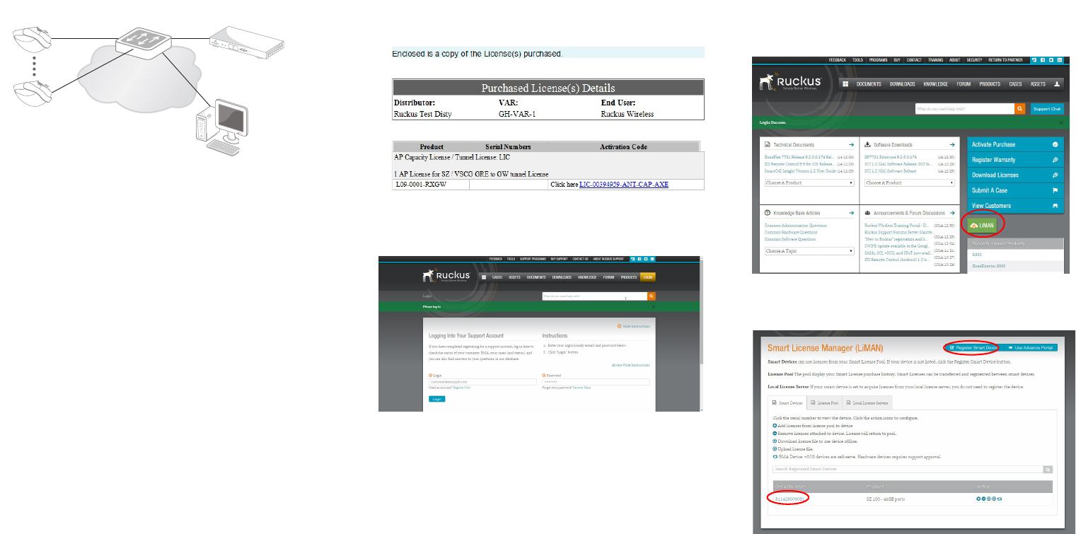Image resolution: width=1076 pixels, height=534 pixels.
Task: Click the RMA device icon in the SZ 100 row
Action: pyautogui.click(x=1000, y=499)
